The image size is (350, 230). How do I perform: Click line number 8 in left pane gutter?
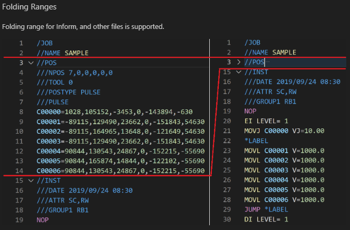[x=21, y=112]
